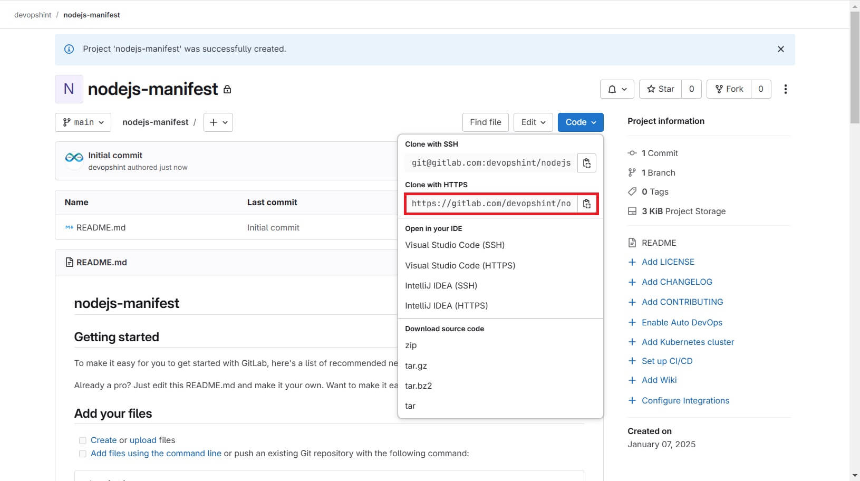
Task: Dismiss the project created notification
Action: [x=780, y=49]
